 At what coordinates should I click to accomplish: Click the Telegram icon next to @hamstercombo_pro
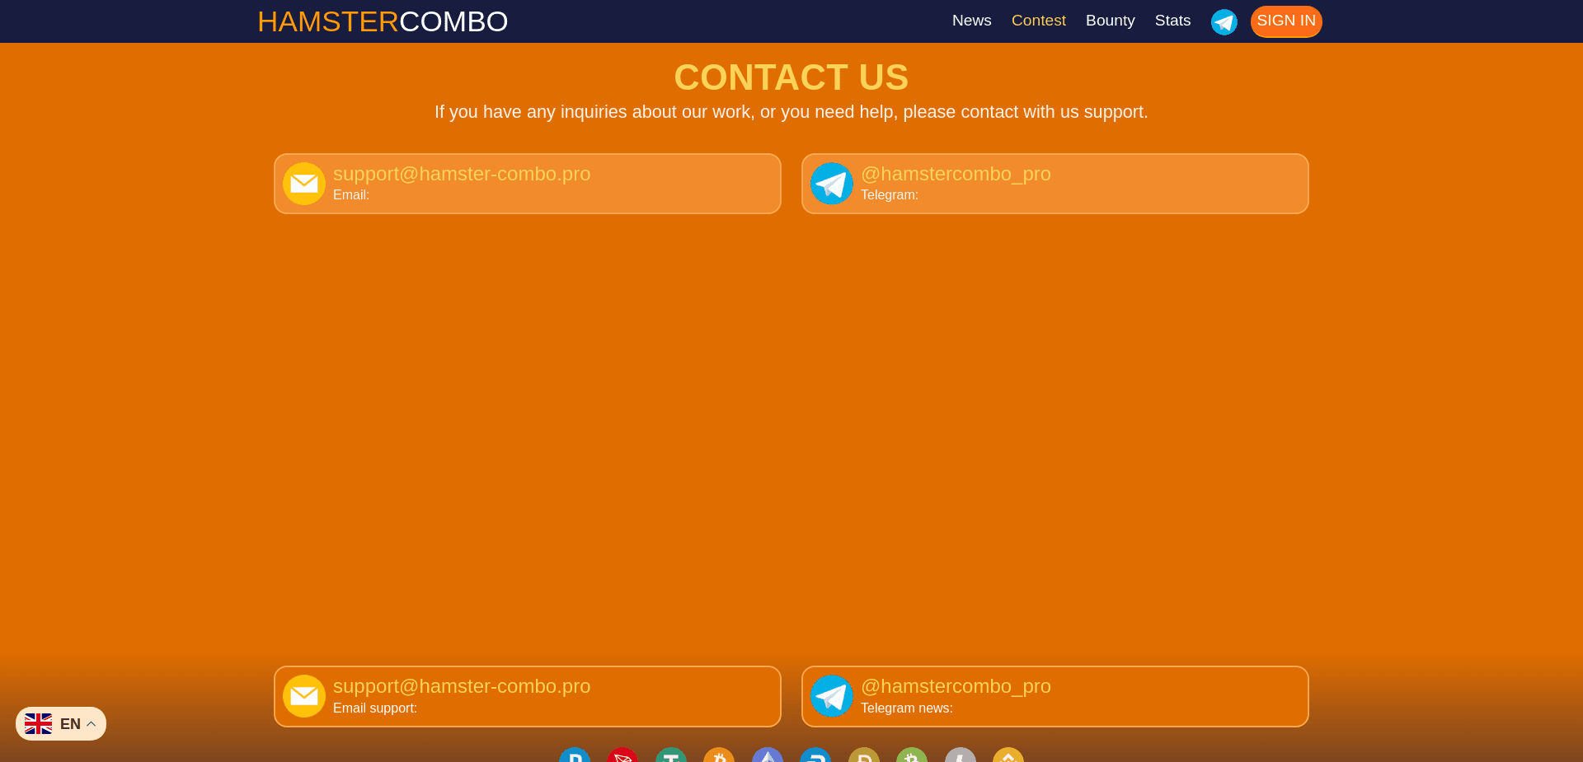832,184
